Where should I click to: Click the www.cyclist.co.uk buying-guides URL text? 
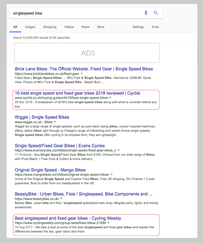[61, 98]
